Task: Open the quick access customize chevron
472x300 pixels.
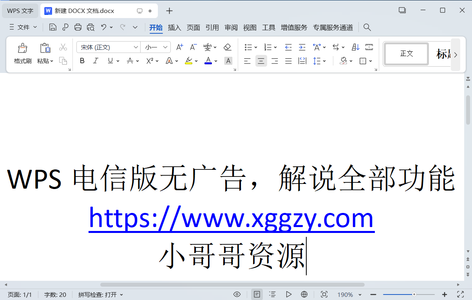Action: [135, 27]
